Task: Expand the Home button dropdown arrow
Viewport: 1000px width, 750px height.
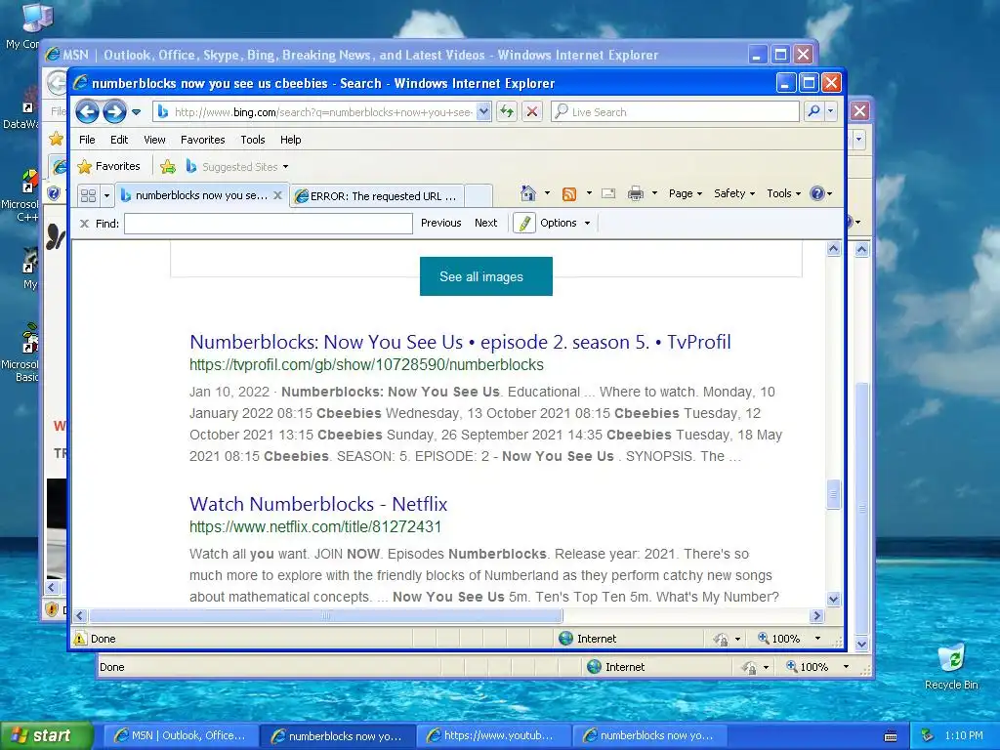Action: 547,193
